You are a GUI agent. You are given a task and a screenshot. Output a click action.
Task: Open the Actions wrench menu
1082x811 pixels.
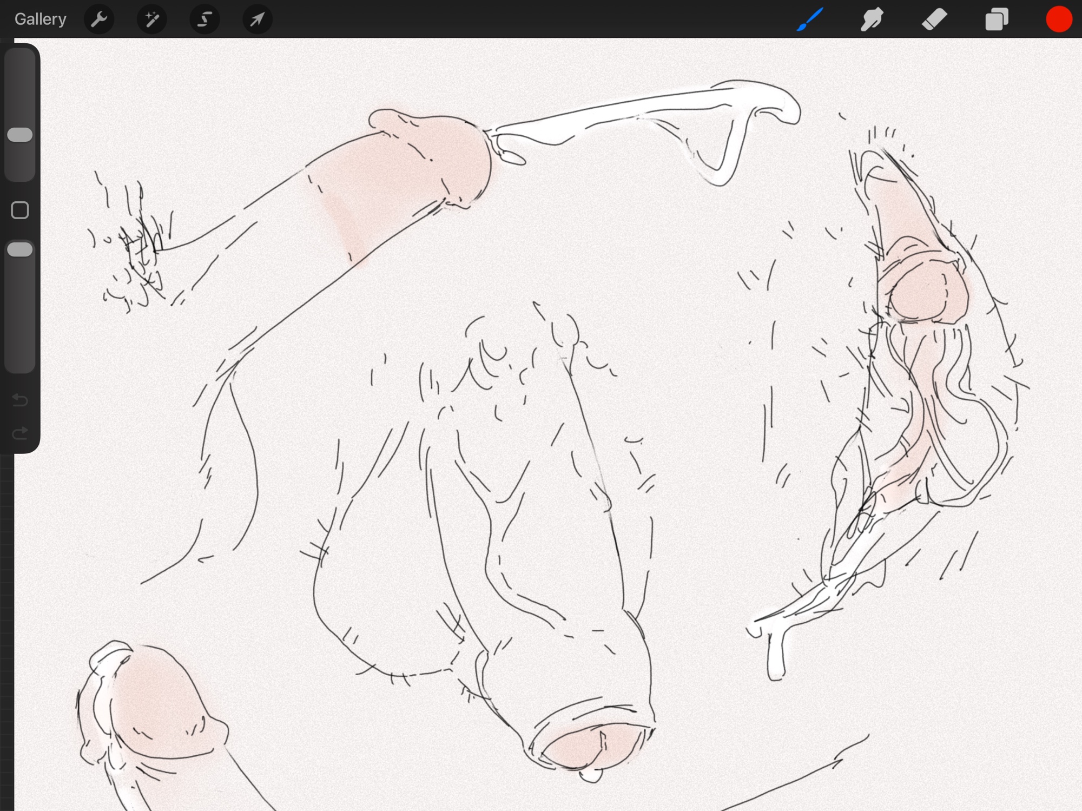pyautogui.click(x=99, y=19)
